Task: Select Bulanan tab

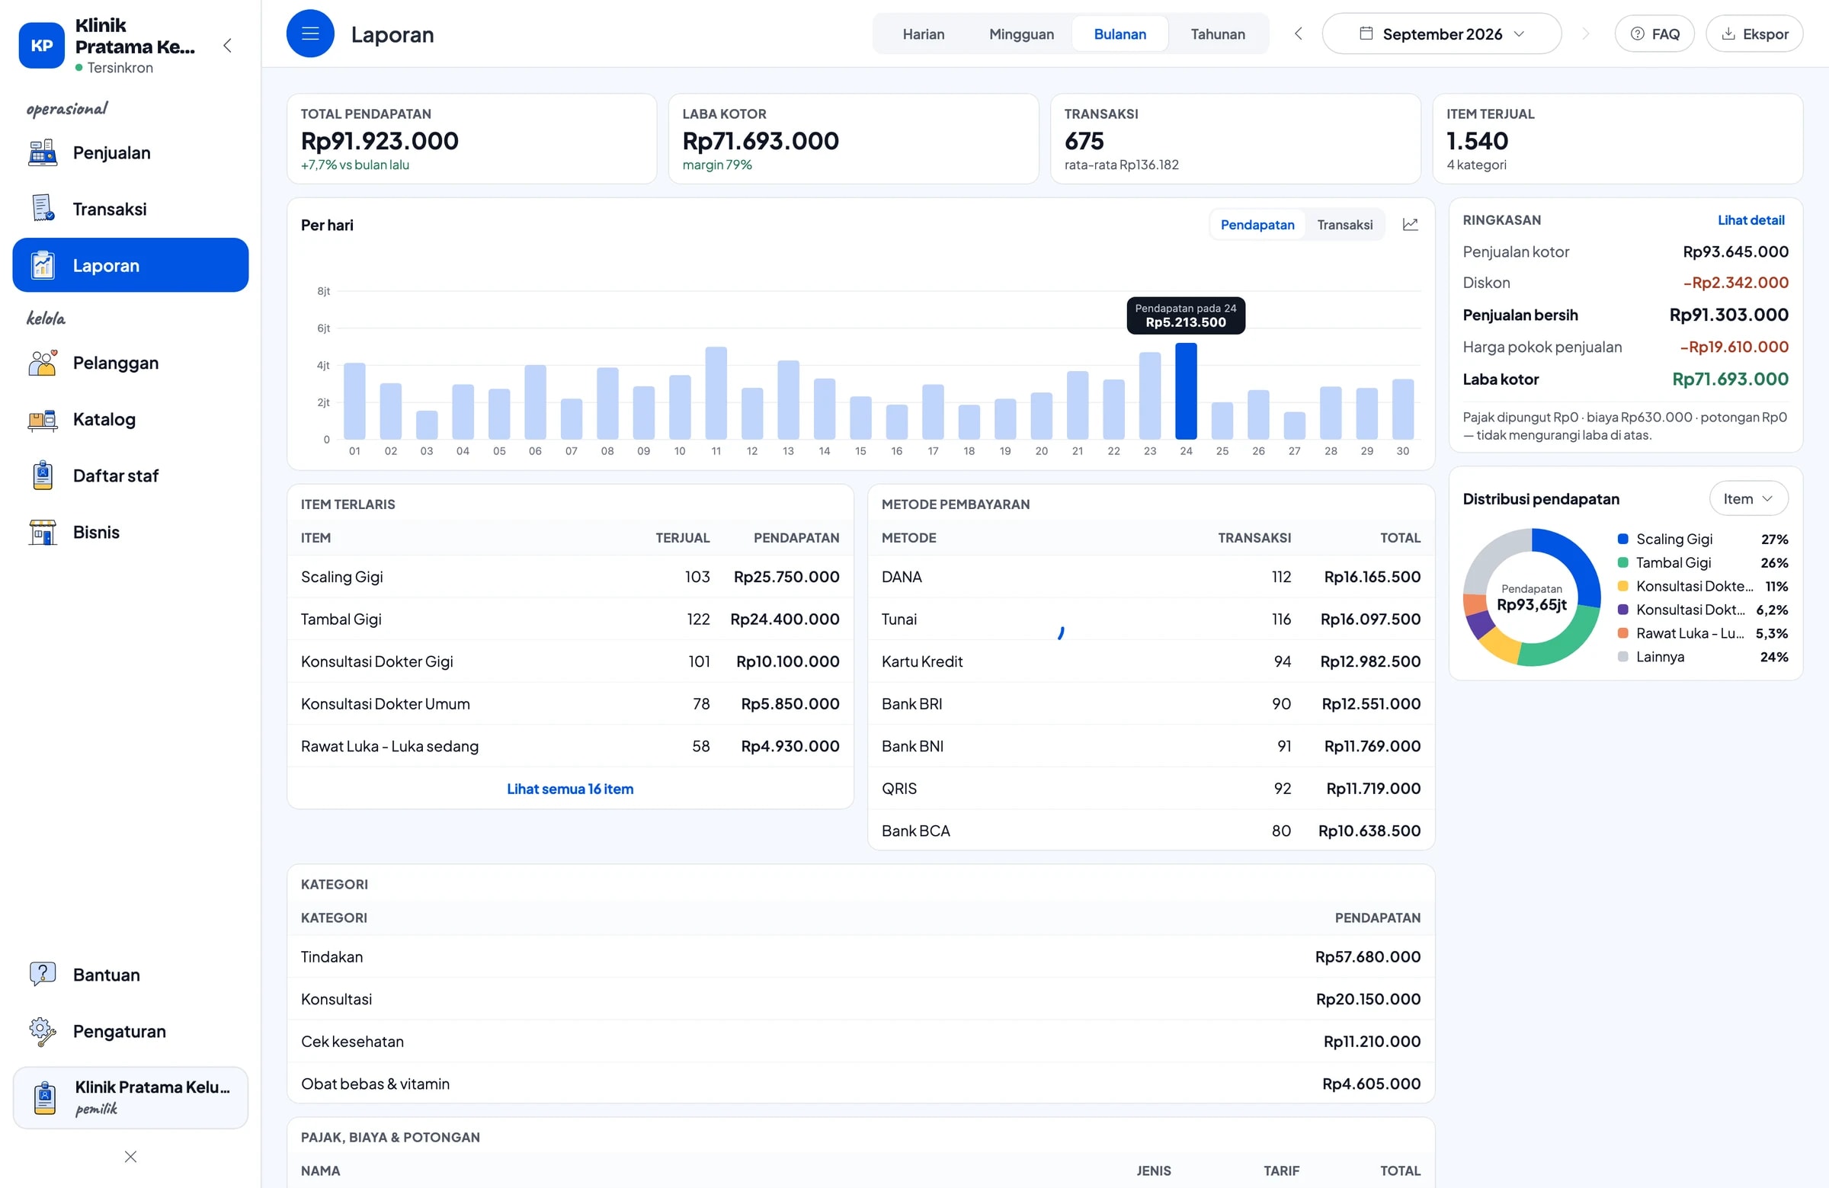Action: [x=1120, y=34]
